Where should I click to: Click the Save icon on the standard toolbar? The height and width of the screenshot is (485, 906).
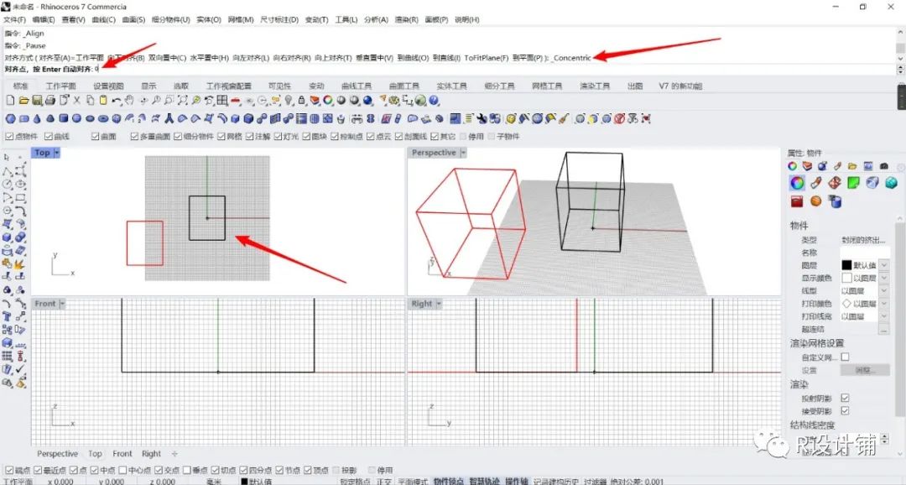(37, 99)
